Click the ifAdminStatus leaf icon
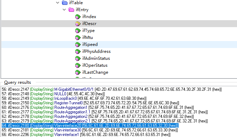 [78, 58]
